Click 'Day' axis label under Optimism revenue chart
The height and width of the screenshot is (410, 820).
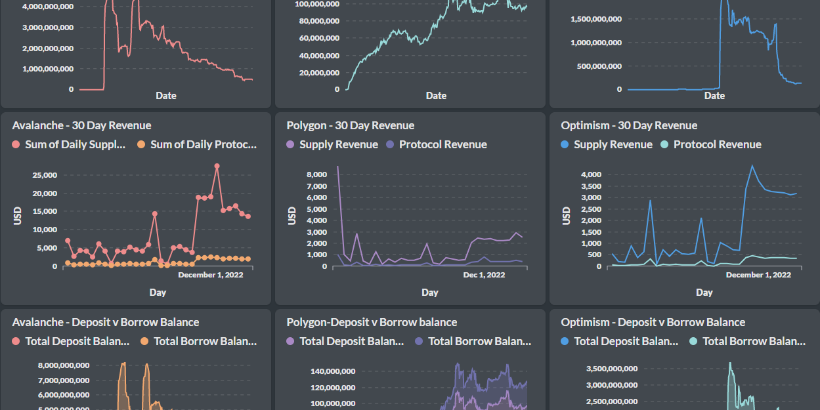(x=704, y=293)
